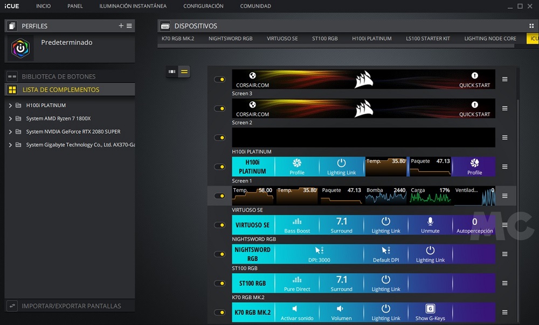This screenshot has height=325, width=539.
Task: Toggle the K70 RGB MK.2 row switch
Action: point(219,312)
